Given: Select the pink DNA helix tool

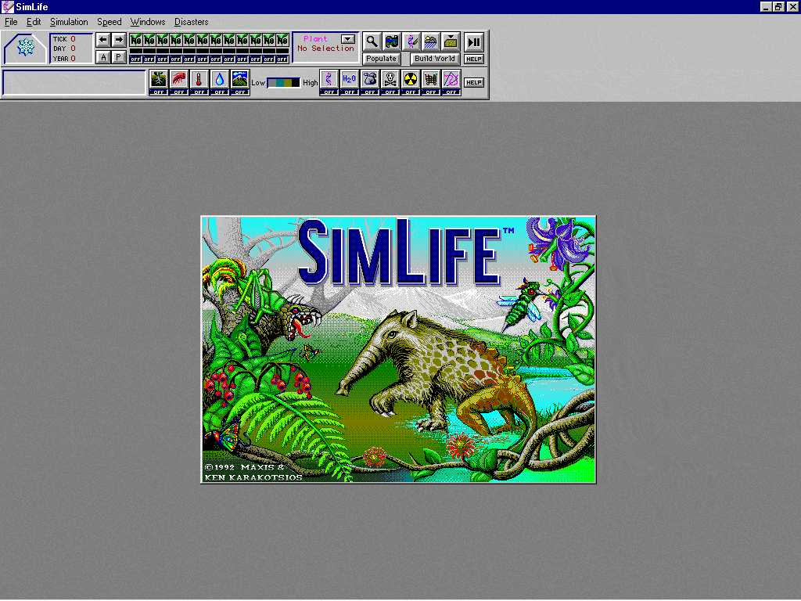Looking at the screenshot, I should tap(329, 79).
